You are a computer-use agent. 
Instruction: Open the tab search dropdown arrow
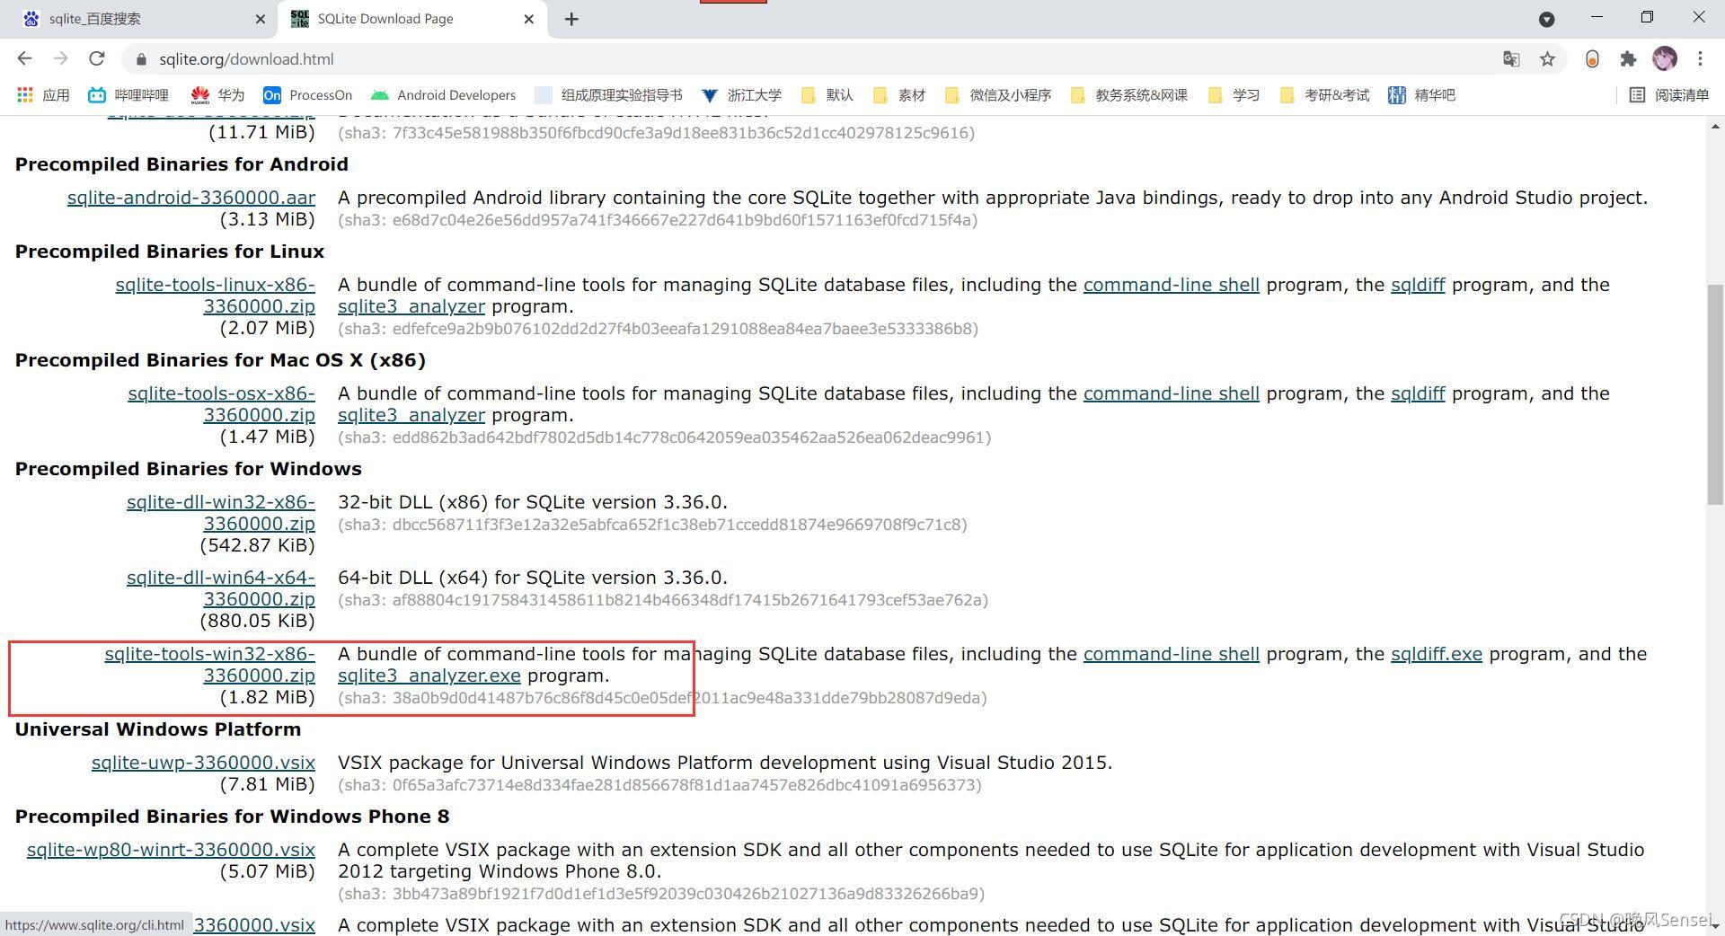(1547, 19)
